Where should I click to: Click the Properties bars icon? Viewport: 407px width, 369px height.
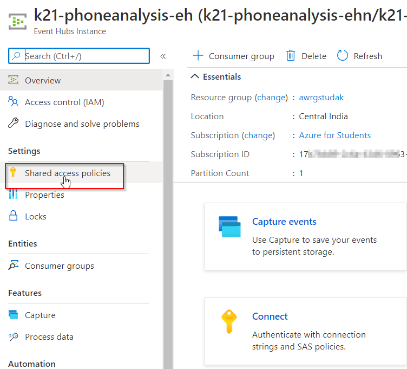[x=14, y=195]
